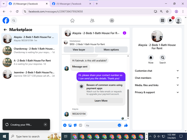Go back with browser back arrow

(x=4, y=12)
